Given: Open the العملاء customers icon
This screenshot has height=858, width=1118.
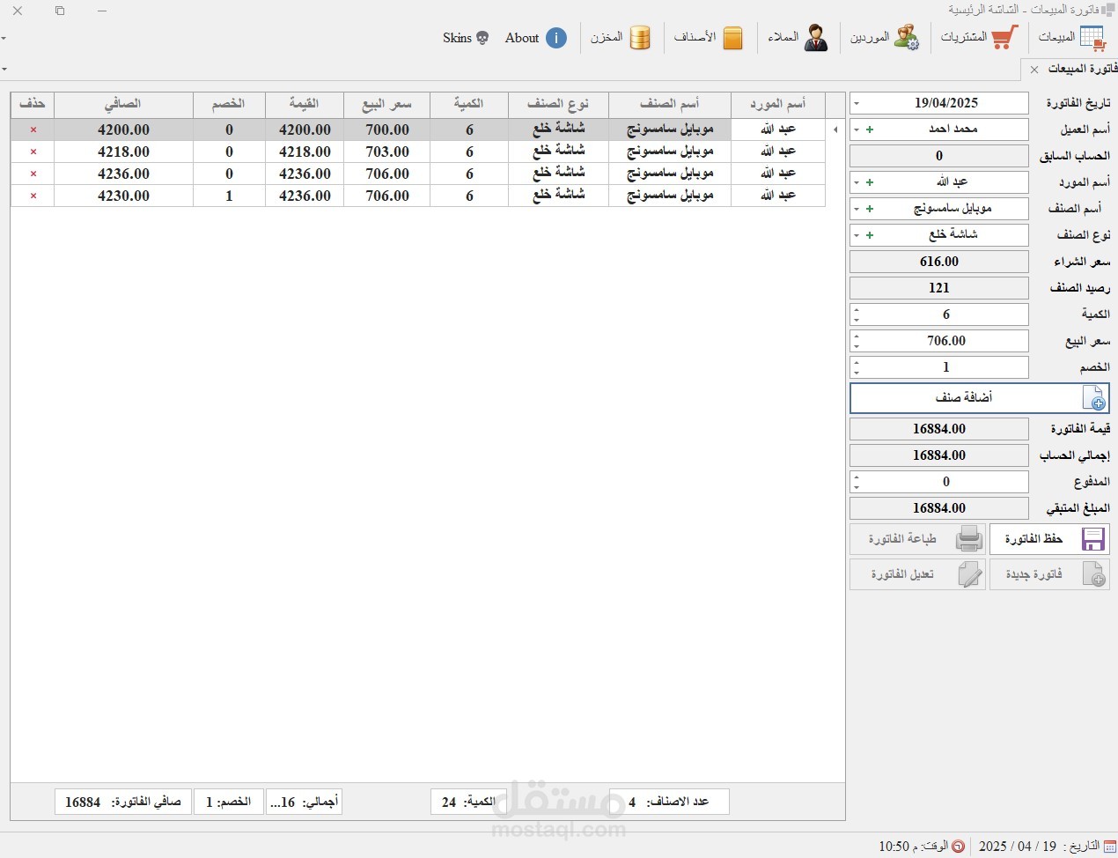Looking at the screenshot, I should click(816, 38).
